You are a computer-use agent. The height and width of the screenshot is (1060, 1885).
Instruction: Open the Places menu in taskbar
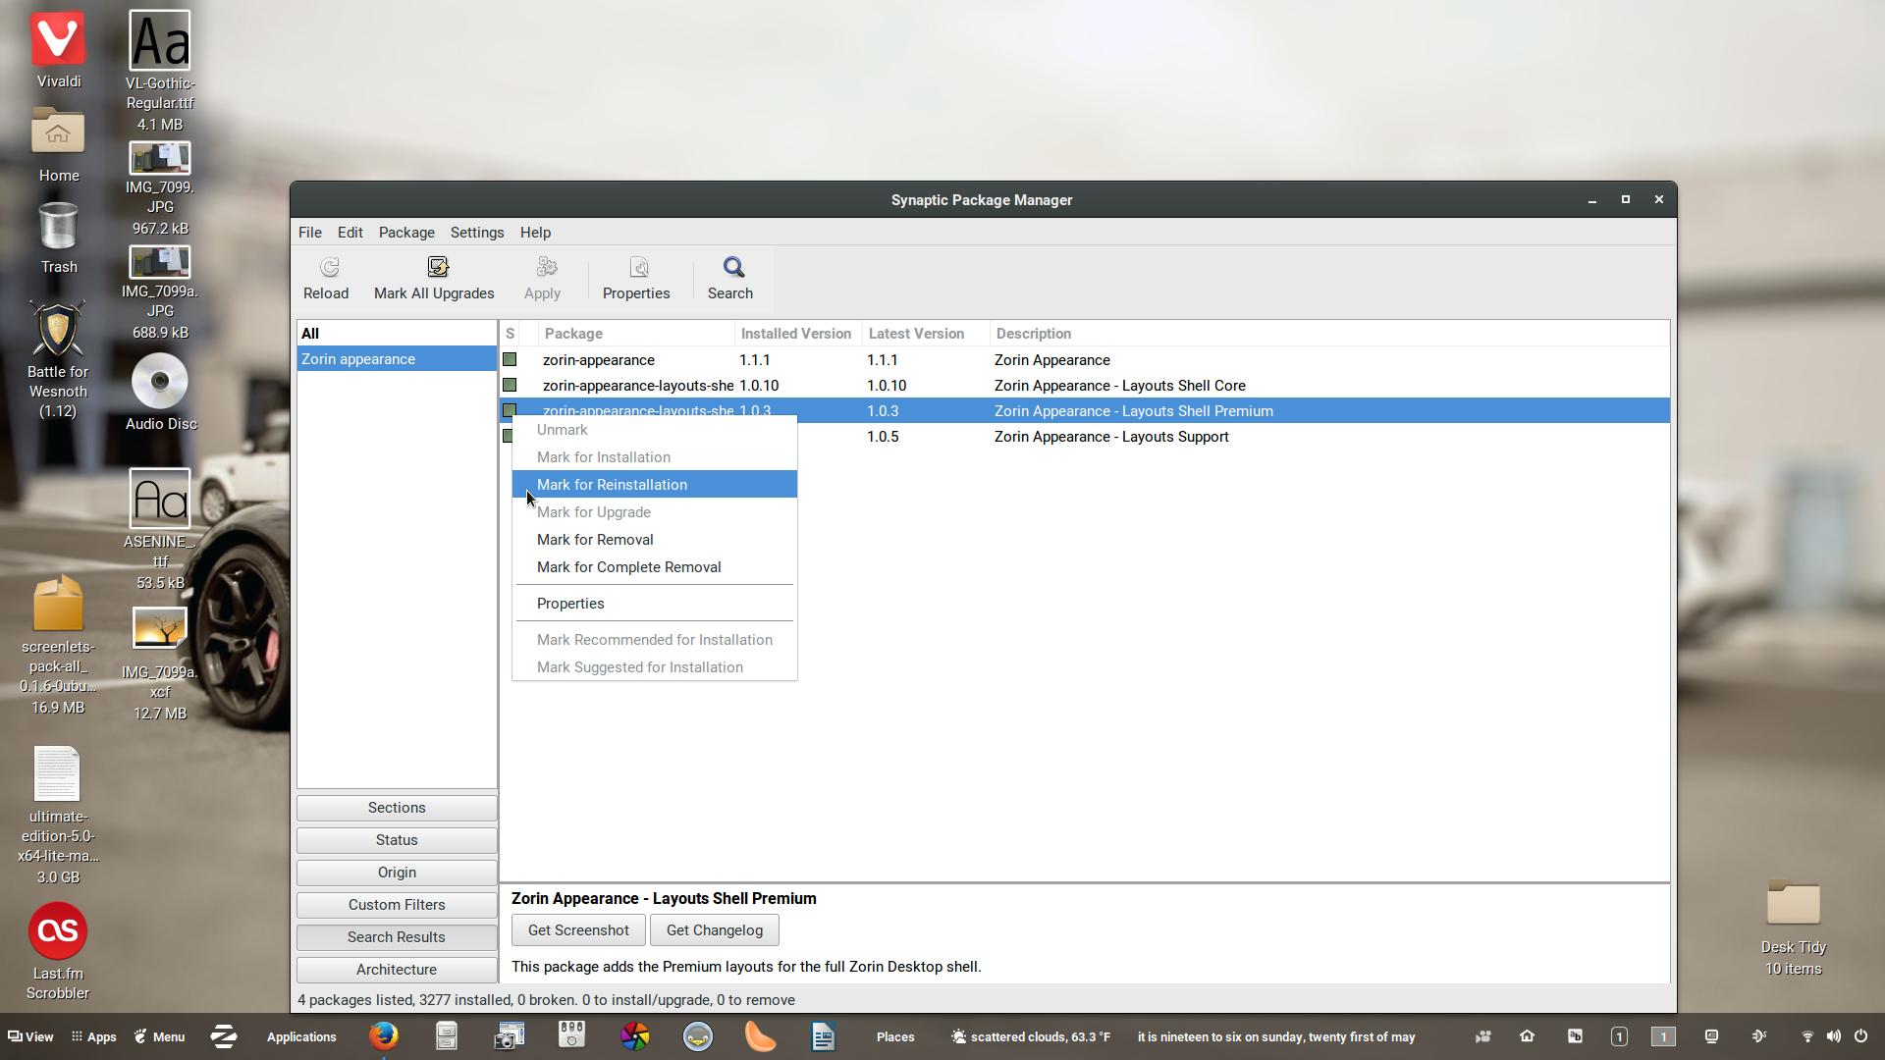point(895,1036)
